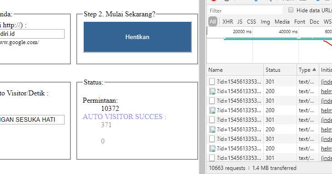Click the Step 2. Mulai Sekarang? heading
This screenshot has height=174, width=332.
pyautogui.click(x=120, y=14)
